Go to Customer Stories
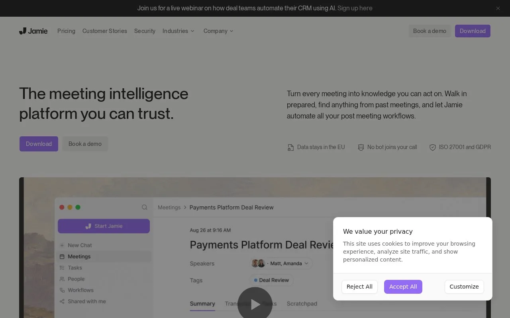Screen dimensions: 510x318 [105, 31]
